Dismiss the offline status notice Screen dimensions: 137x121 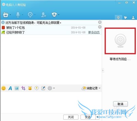(x=100, y=22)
